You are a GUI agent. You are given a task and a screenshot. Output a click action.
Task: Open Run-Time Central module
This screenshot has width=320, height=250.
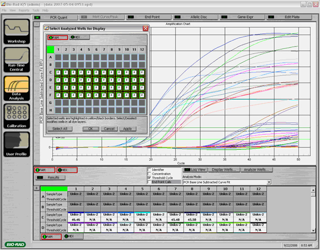click(x=17, y=59)
